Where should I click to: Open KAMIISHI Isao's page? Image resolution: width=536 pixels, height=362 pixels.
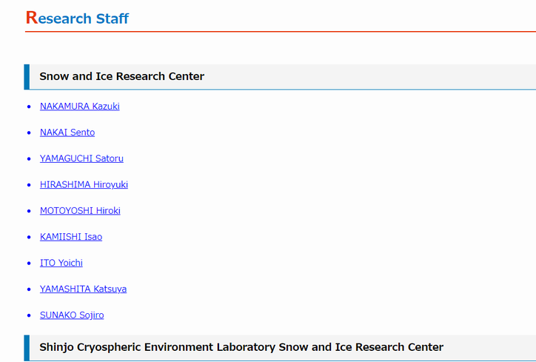[71, 237]
